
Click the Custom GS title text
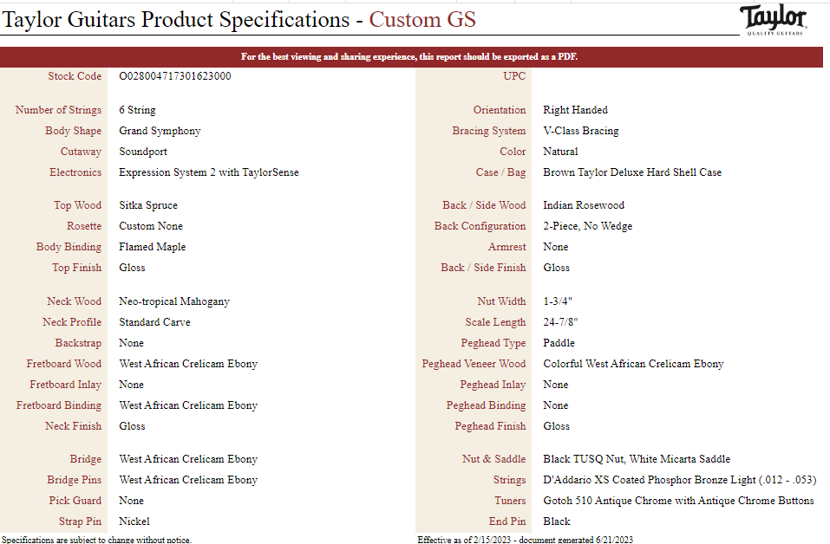click(422, 20)
